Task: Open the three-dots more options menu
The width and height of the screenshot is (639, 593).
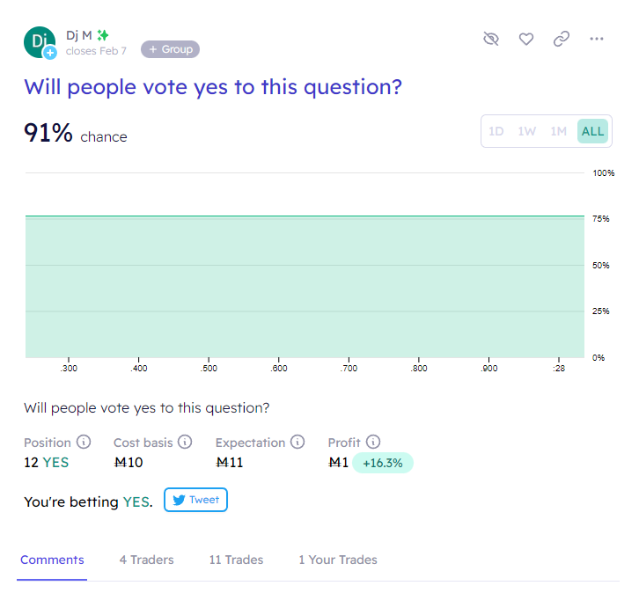Action: [596, 39]
